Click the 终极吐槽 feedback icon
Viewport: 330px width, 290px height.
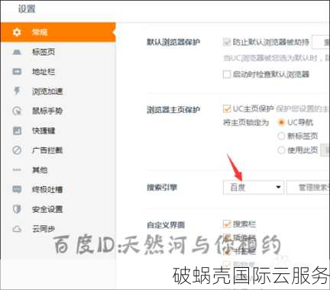point(17,189)
